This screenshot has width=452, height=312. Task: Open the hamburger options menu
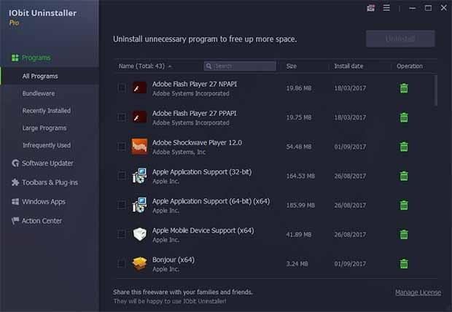386,8
